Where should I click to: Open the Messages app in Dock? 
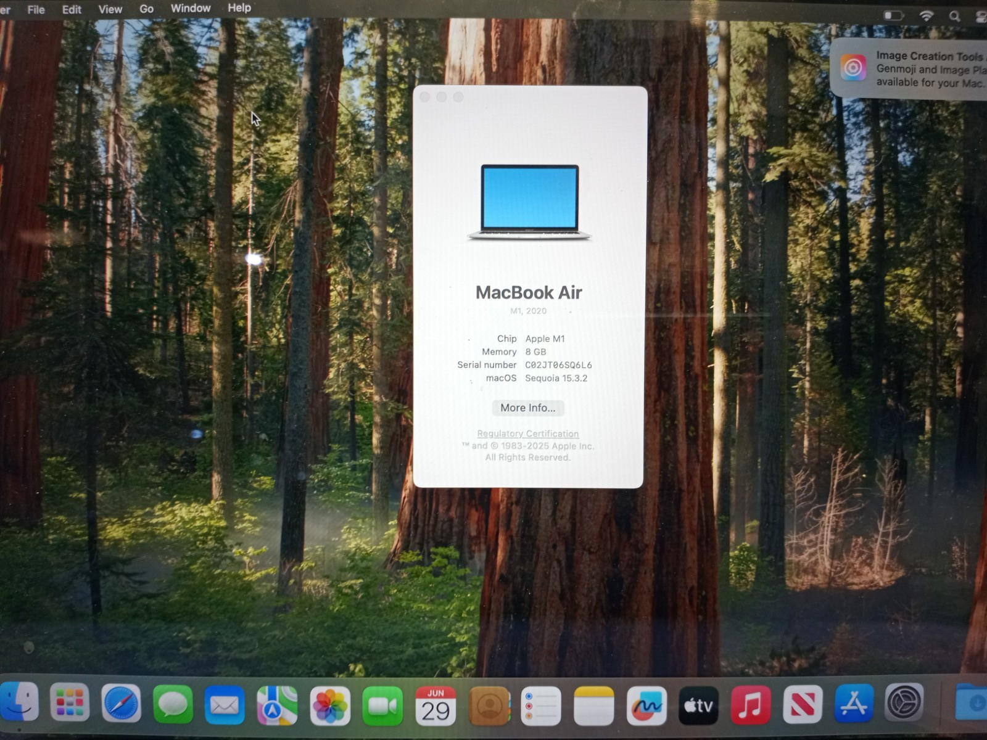click(173, 704)
